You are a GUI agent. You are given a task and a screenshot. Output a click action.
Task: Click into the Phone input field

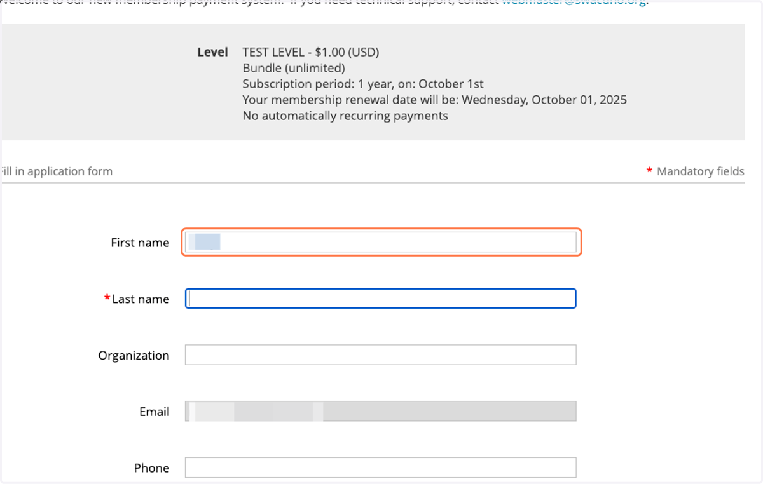point(381,467)
